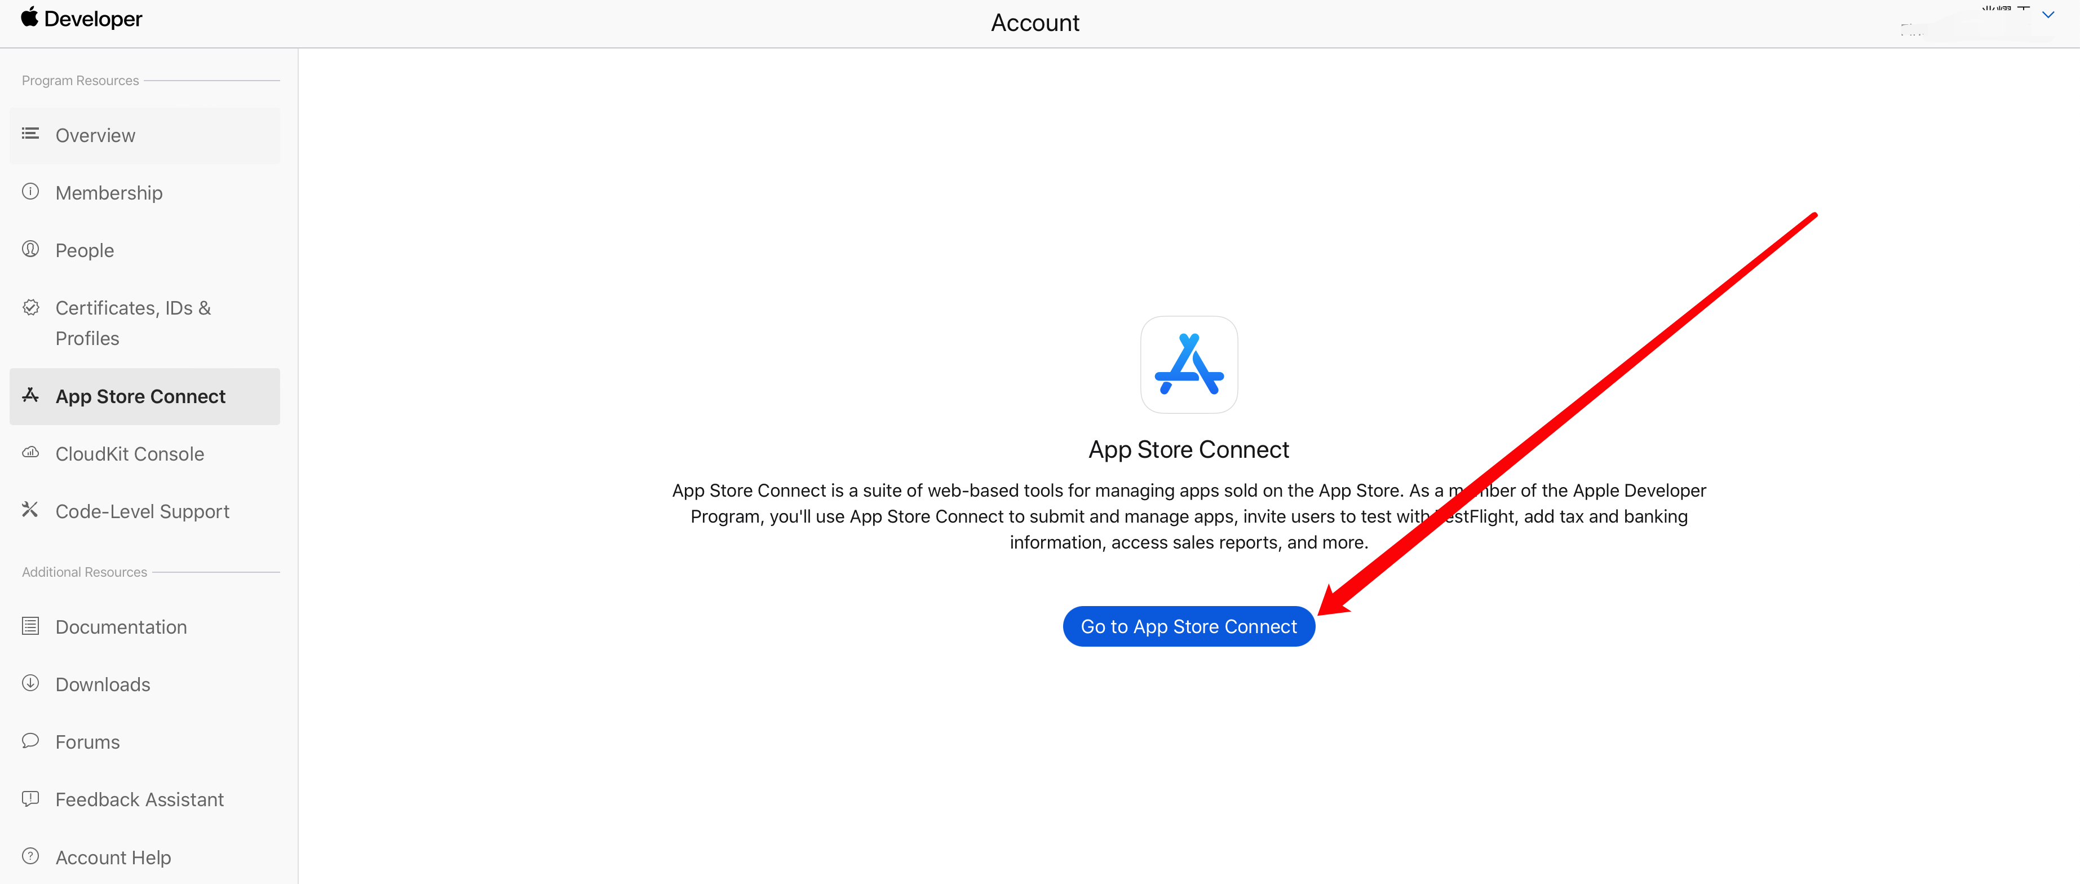Click the Account Help question-mark icon

click(x=30, y=856)
